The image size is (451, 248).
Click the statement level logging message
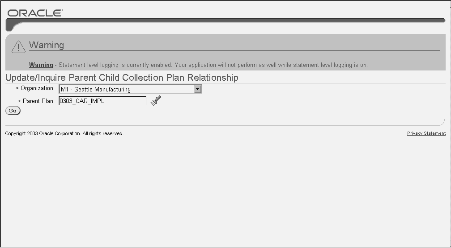point(213,65)
